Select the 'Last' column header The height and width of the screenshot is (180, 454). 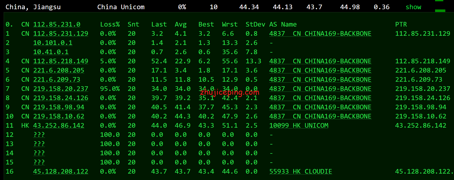tap(159, 24)
